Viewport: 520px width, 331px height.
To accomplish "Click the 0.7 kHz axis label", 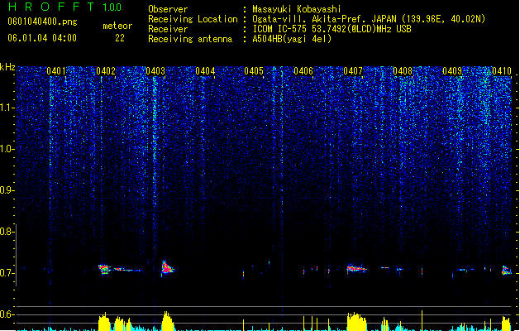I will click(x=7, y=273).
